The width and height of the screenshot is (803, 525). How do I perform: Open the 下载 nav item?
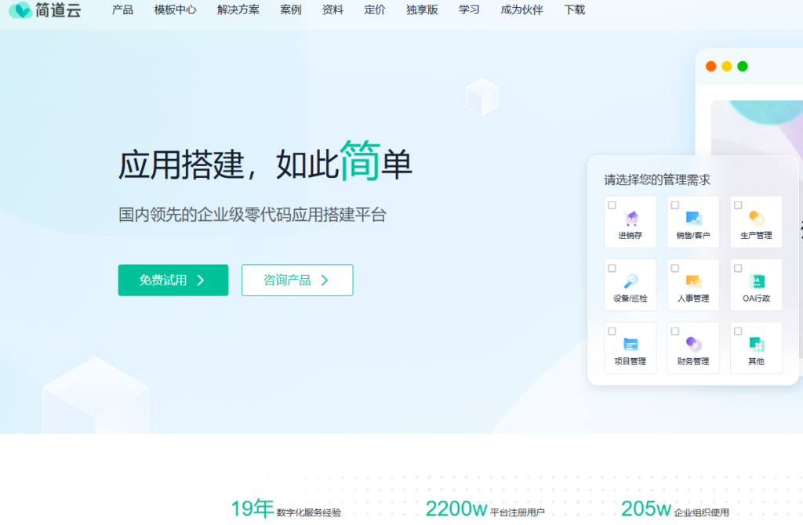[575, 9]
